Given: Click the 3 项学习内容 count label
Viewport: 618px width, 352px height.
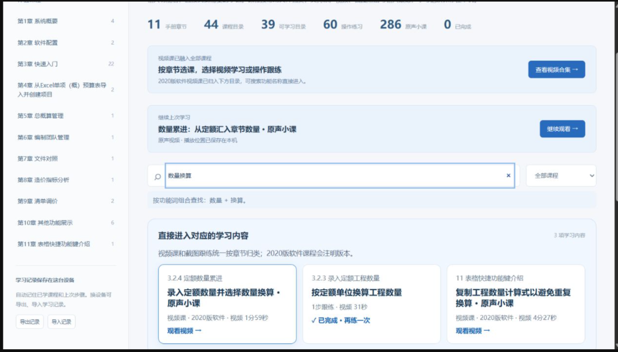Looking at the screenshot, I should coord(569,235).
